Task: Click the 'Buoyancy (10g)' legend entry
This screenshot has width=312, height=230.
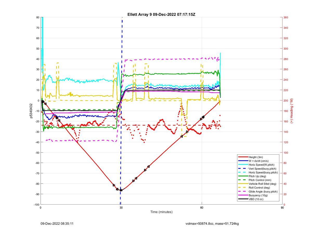Action: [x=258, y=195]
